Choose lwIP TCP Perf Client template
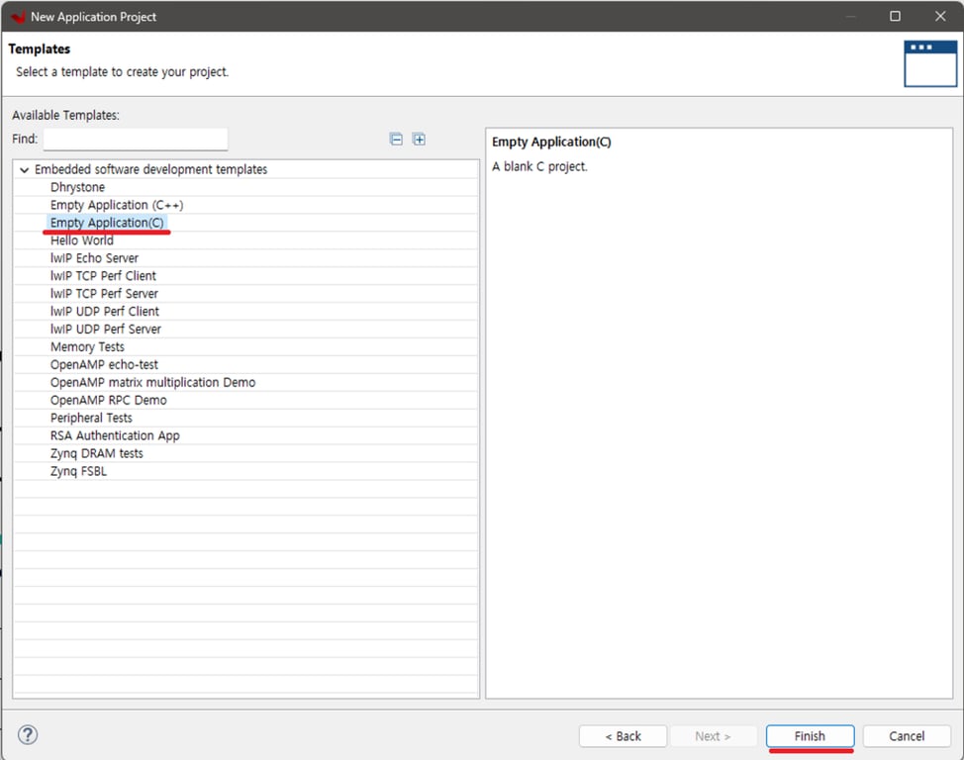Viewport: 964px width, 760px height. (103, 276)
